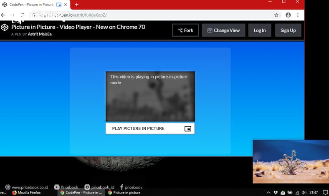Click the picture-in-picture indicator icon in the browser tab
Viewport: 329px width, 196px height.
click(59, 5)
